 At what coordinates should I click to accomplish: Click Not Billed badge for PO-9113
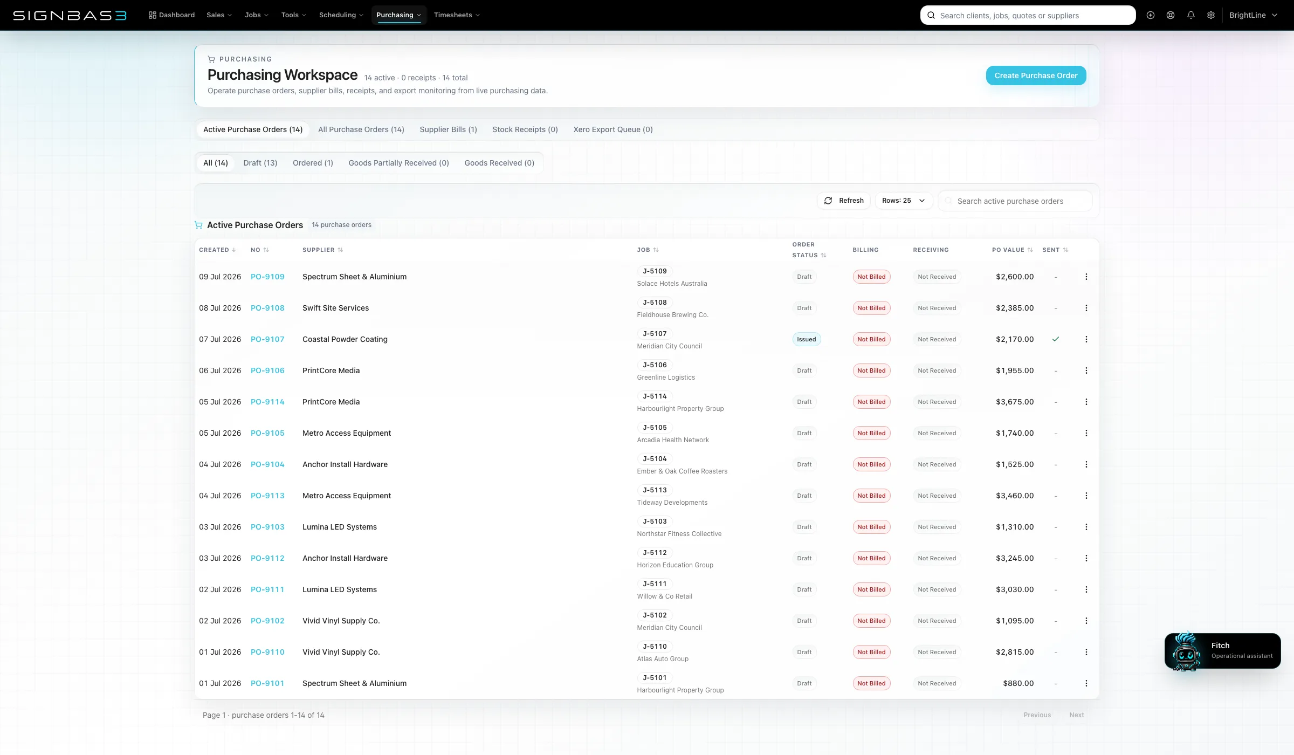pyautogui.click(x=871, y=496)
